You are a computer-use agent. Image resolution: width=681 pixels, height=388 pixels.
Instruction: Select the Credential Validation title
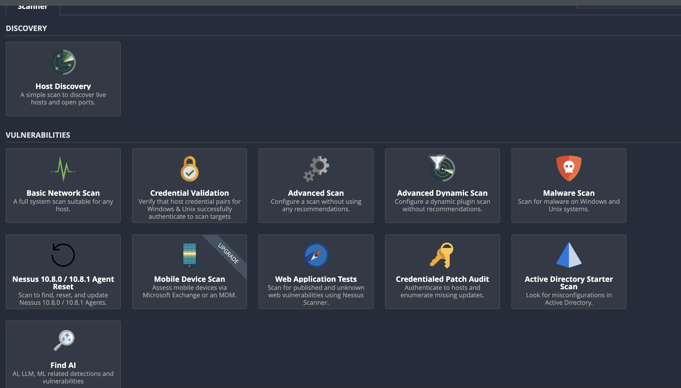pyautogui.click(x=190, y=193)
